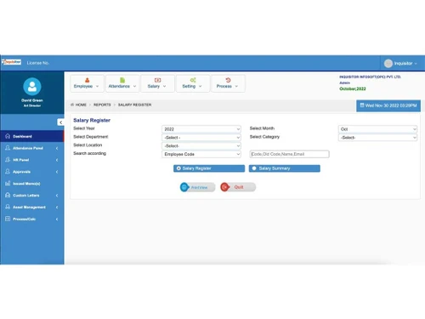Click the red Process refresh icon
The height and width of the screenshot is (319, 425).
(228, 80)
